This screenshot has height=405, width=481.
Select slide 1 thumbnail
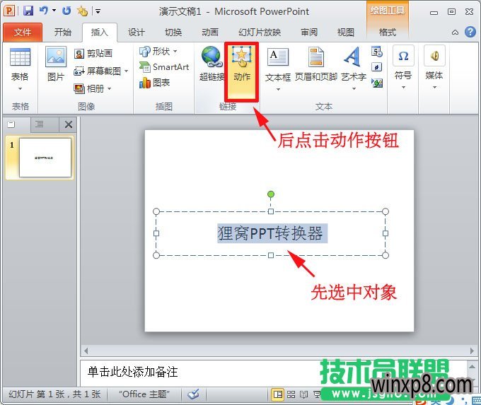(x=45, y=158)
